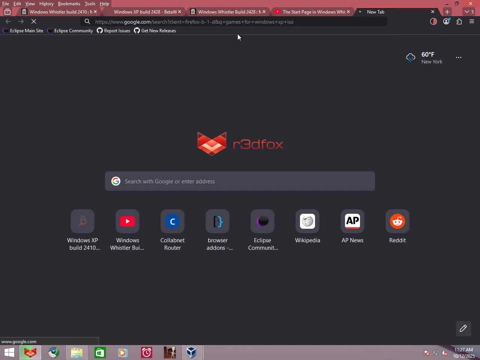Close the Windows Whistler build 2410 tab

[95, 12]
